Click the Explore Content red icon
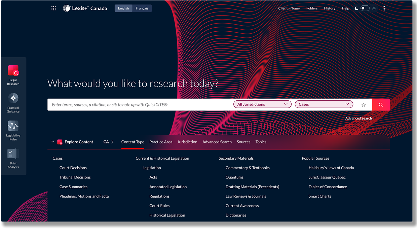 [x=60, y=142]
